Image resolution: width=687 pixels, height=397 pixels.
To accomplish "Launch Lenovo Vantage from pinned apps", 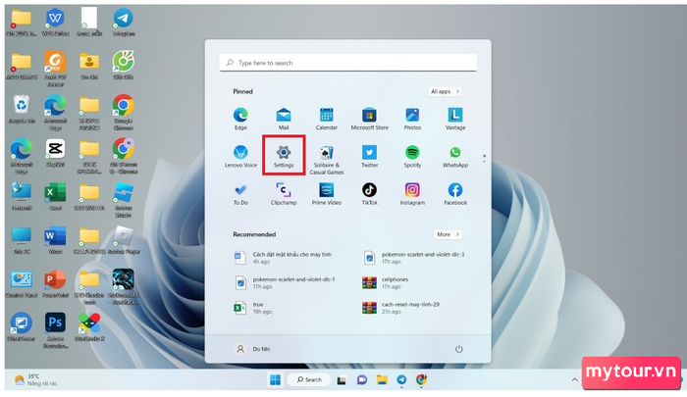I will point(455,119).
